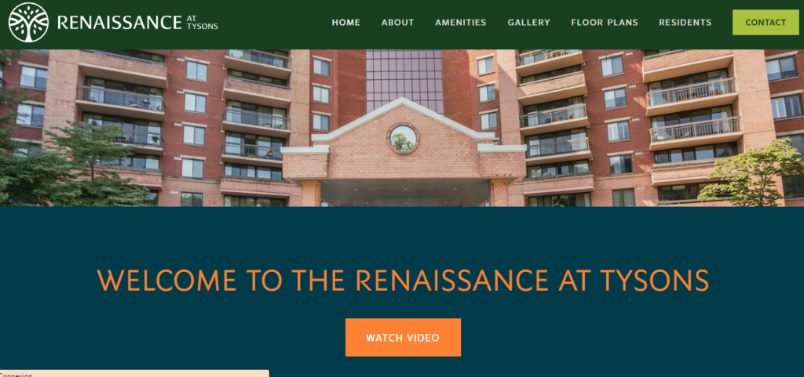
Task: Click the Connexion status bar at bottom-left
Action: click(x=134, y=374)
